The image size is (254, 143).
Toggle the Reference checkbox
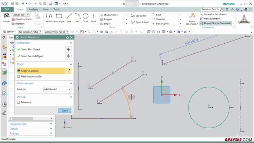coord(19,102)
